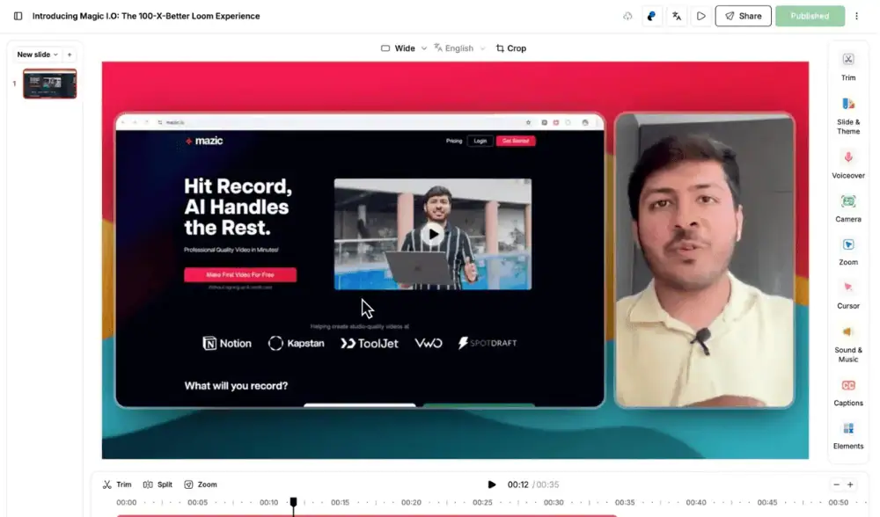
Task: Toggle the left sidebar panel
Action: click(x=18, y=16)
